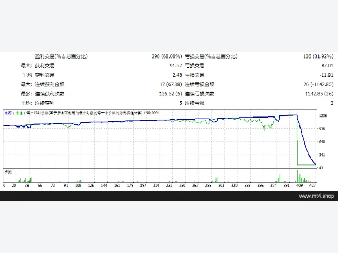This screenshot has height=253, width=338.
Task: Click the 平均: prefix beside 连续获利
Action: point(26,103)
